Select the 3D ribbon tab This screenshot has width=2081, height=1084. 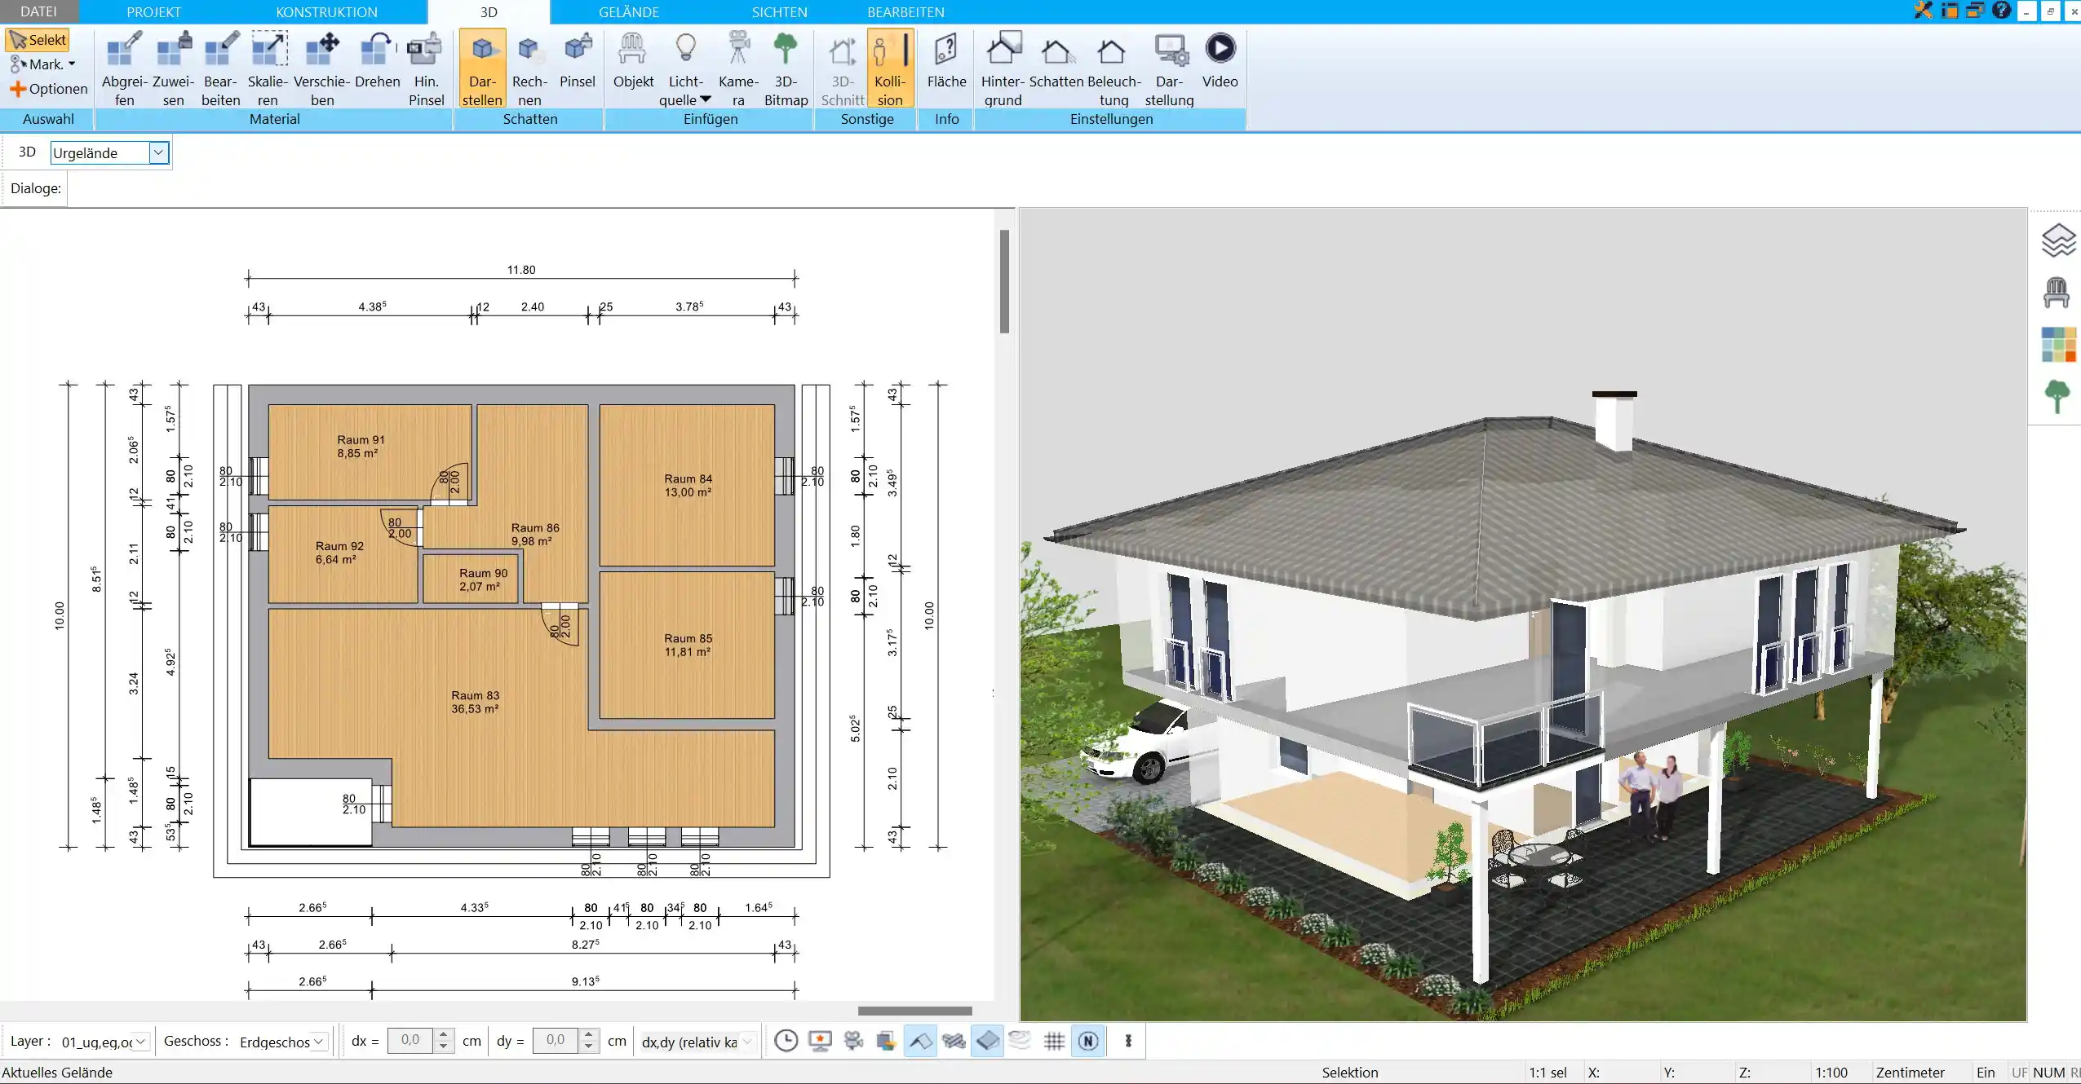click(x=489, y=11)
